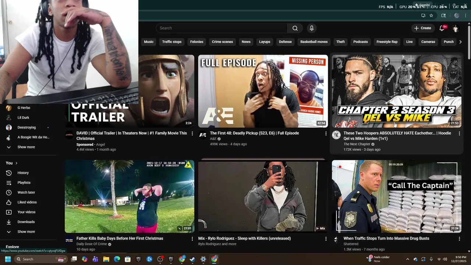The width and height of the screenshot is (471, 265).
Task: Bookmark this page with the star icon
Action: tap(431, 15)
